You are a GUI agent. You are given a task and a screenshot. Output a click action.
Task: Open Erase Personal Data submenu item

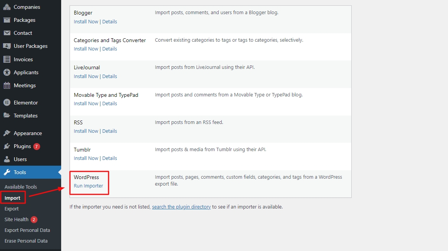click(x=26, y=241)
